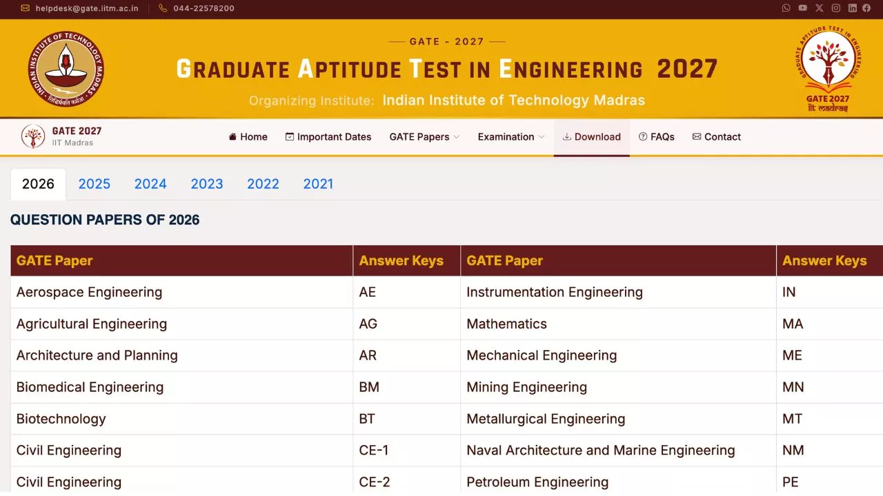Click the GATE 2027 tree logo in banner

click(x=829, y=69)
